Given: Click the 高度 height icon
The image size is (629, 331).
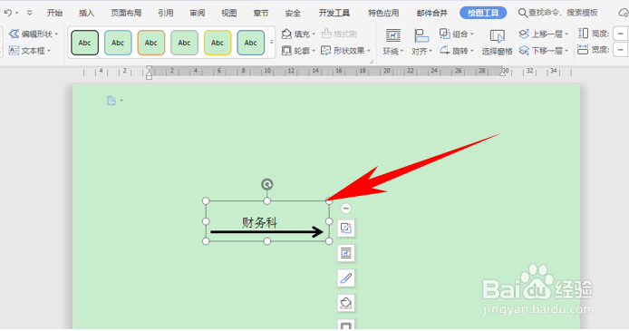Looking at the screenshot, I should pyautogui.click(x=583, y=34).
